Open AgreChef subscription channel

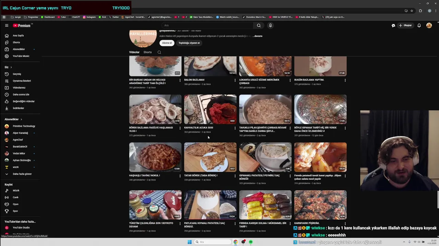[18, 140]
